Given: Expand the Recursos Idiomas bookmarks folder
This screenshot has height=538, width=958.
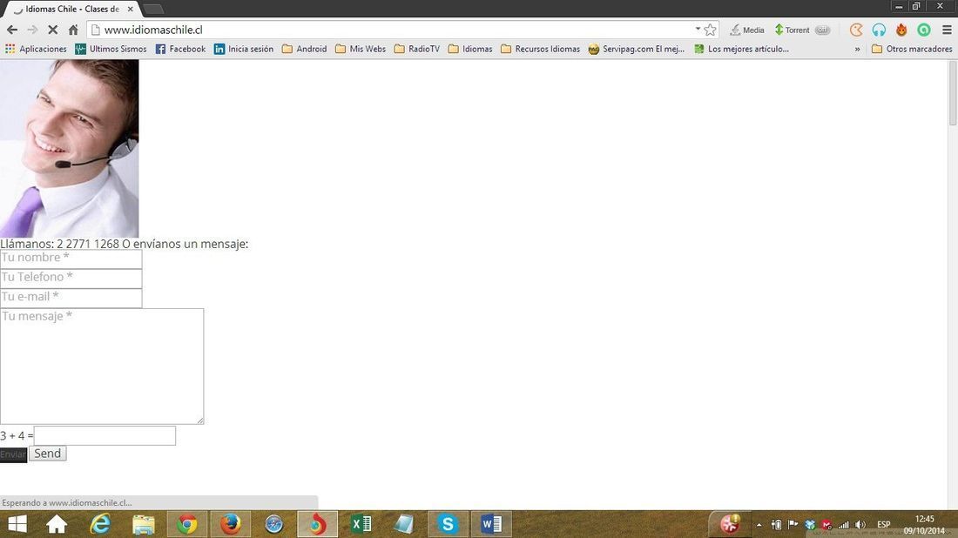Looking at the screenshot, I should (540, 49).
